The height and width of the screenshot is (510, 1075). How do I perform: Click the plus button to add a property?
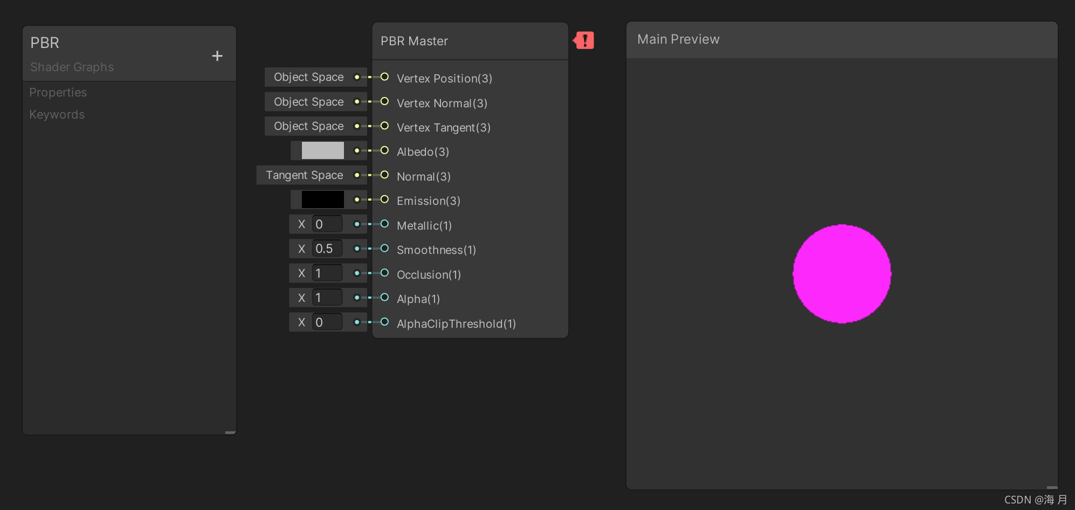(x=217, y=55)
